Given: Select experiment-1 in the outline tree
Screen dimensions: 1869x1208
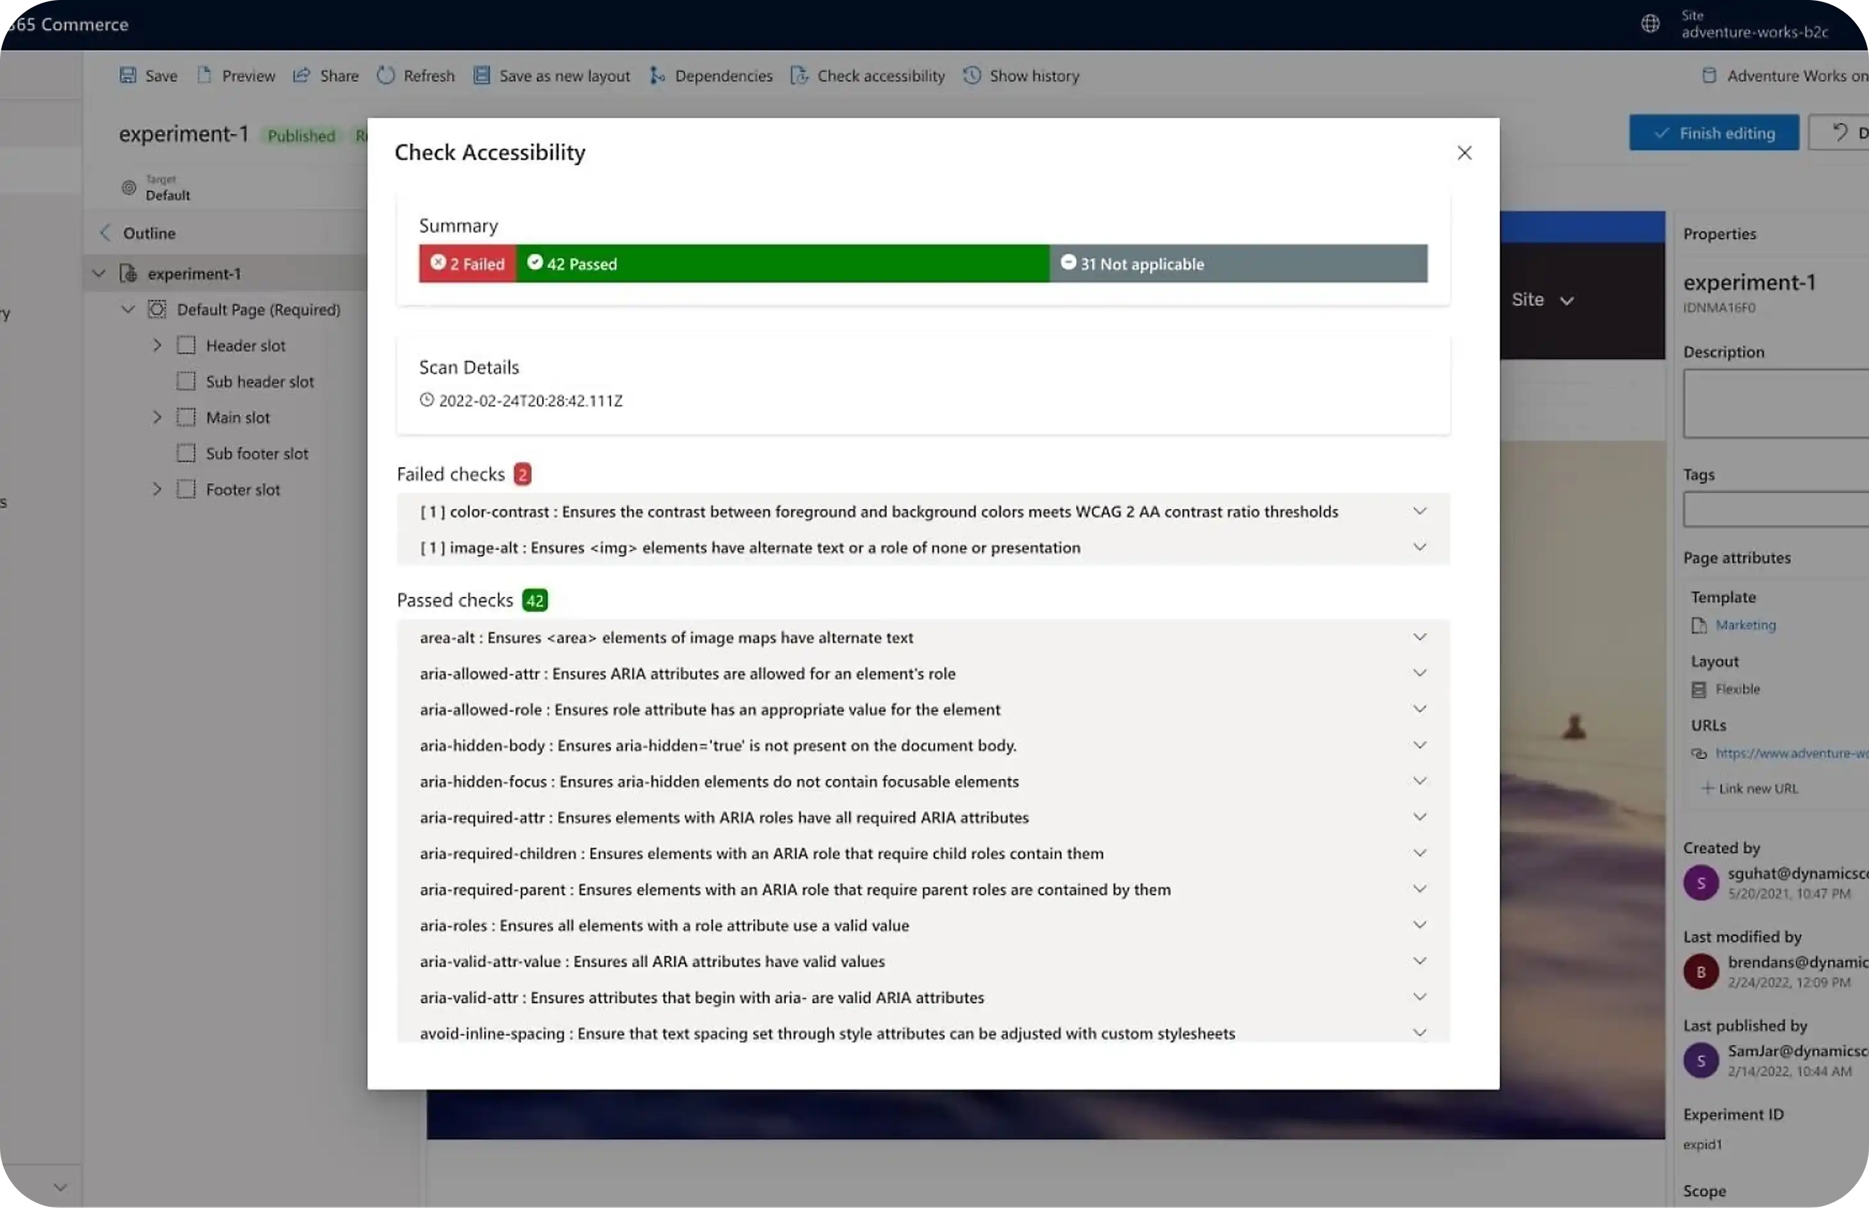Looking at the screenshot, I should (x=194, y=274).
